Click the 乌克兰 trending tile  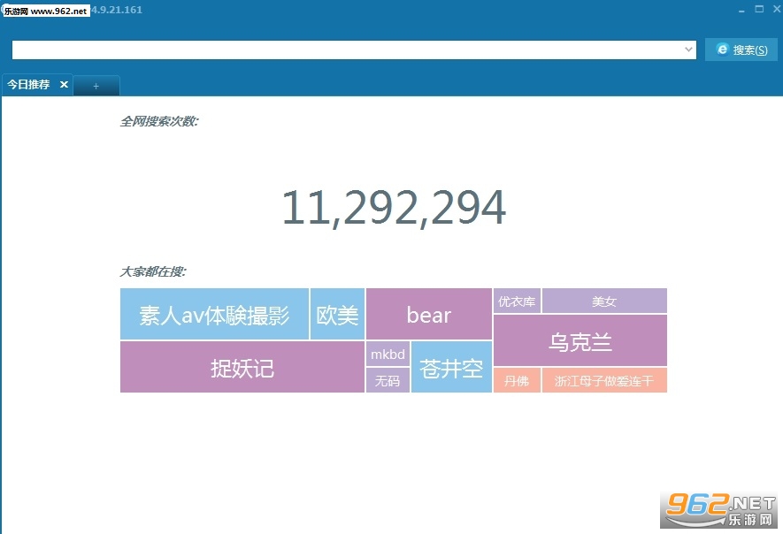(x=580, y=341)
